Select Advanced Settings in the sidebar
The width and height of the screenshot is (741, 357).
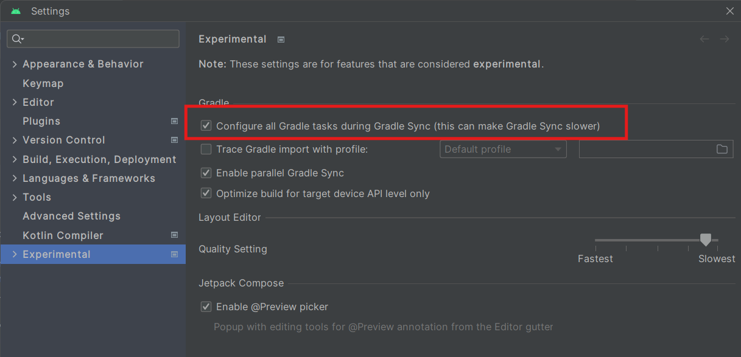pyautogui.click(x=71, y=216)
